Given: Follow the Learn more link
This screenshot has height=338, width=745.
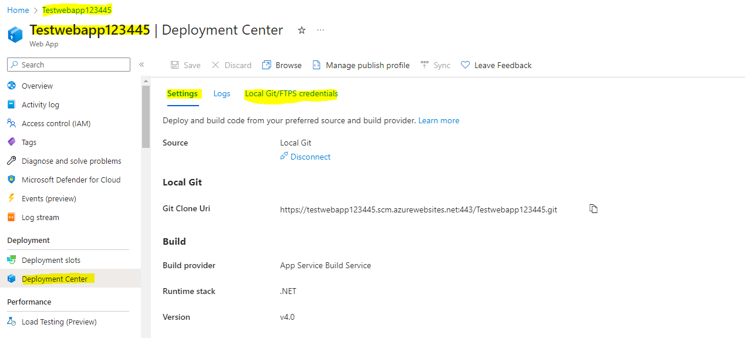Looking at the screenshot, I should click(x=439, y=120).
